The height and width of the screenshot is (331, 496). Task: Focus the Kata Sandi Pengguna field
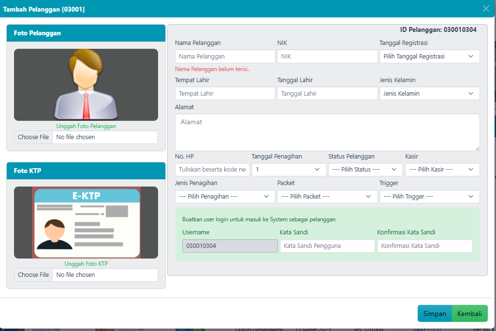pyautogui.click(x=327, y=246)
